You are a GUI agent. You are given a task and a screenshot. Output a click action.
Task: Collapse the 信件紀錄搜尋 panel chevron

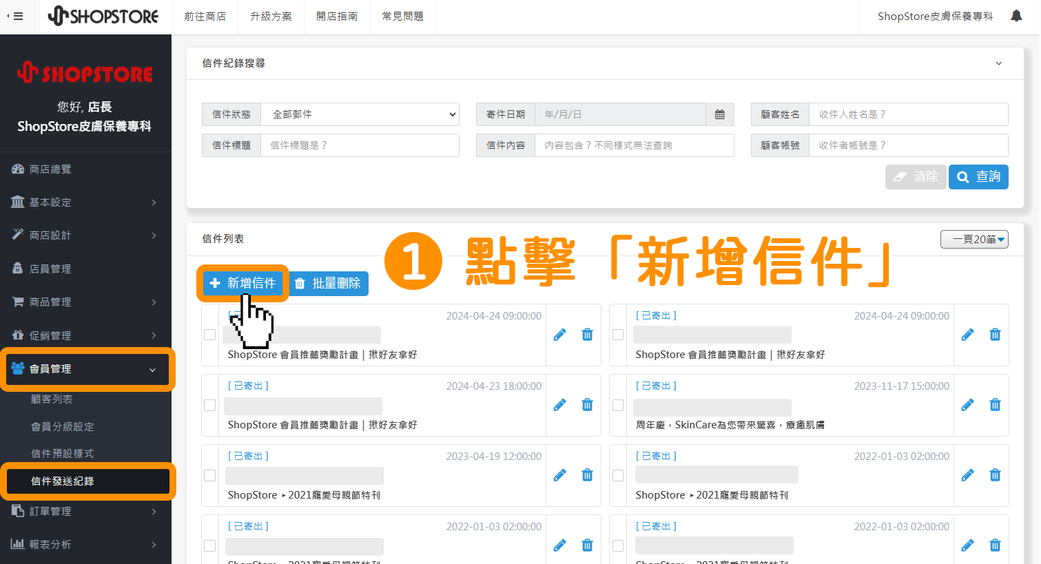pyautogui.click(x=999, y=63)
